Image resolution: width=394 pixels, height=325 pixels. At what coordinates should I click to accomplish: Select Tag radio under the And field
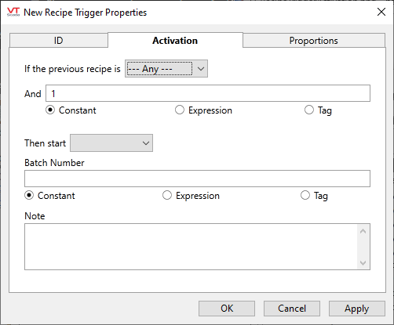(309, 110)
